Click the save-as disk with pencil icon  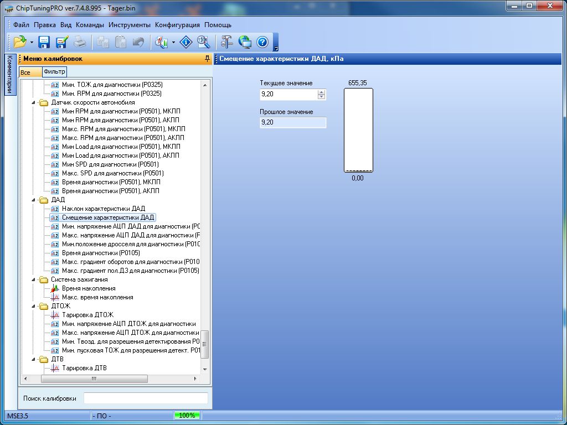click(x=61, y=42)
